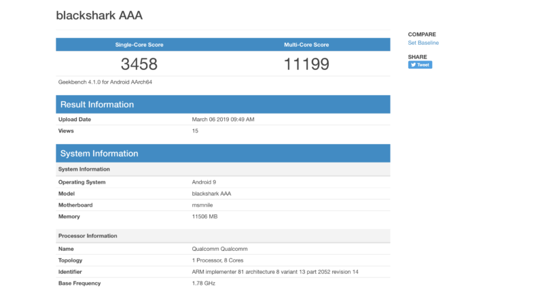
Task: Click the Twitter bird icon in Tweet button
Action: 412,65
